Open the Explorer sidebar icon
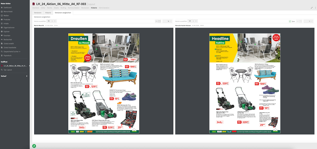The image size is (317, 149). pos(2,31)
